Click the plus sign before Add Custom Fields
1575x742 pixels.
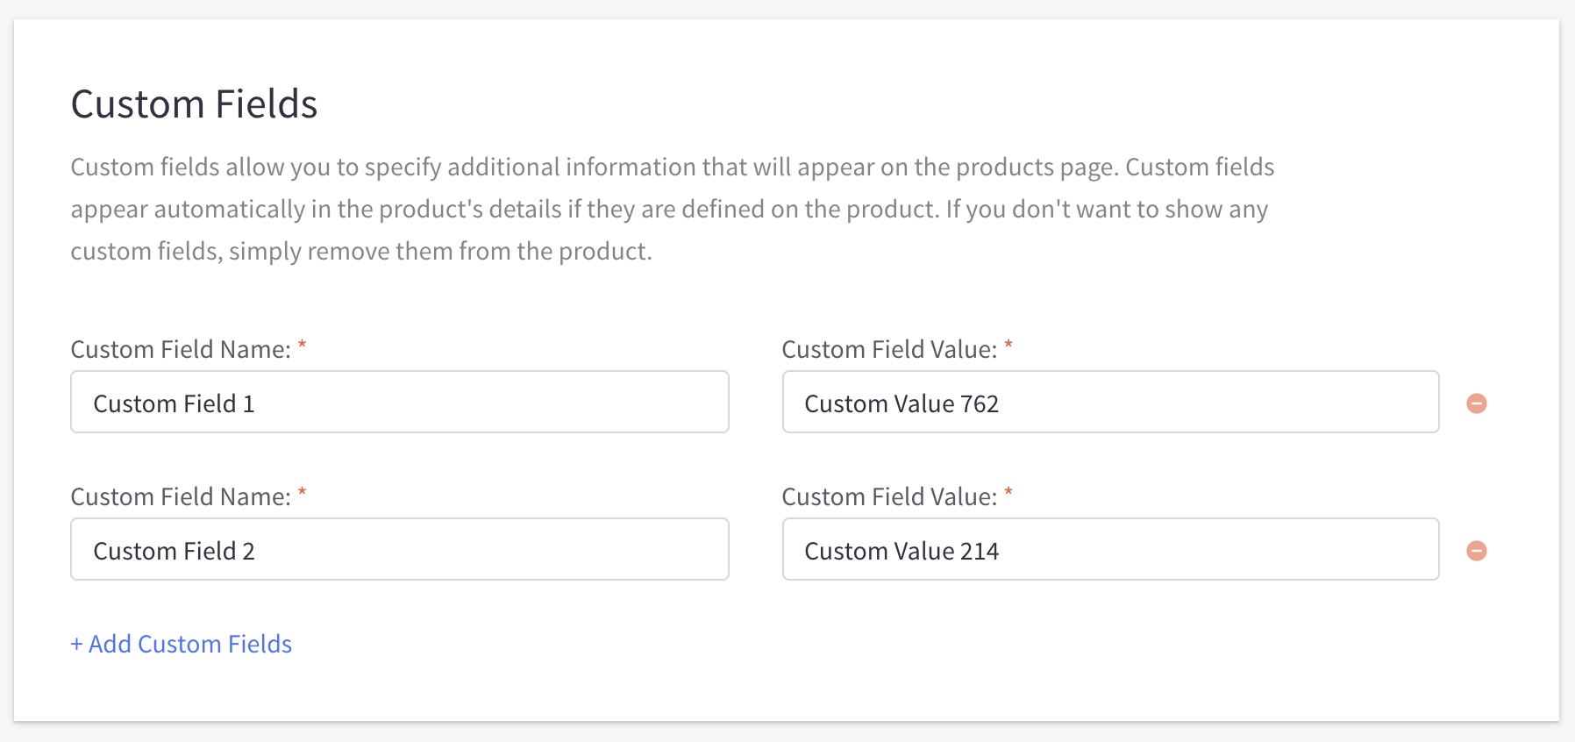[77, 645]
